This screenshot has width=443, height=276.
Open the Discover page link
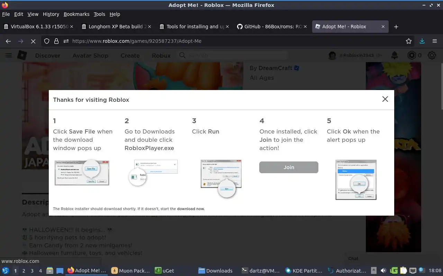pos(47,56)
